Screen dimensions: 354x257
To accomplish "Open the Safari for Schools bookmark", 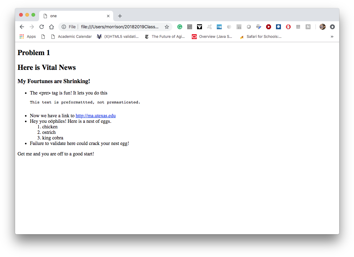I will 261,37.
